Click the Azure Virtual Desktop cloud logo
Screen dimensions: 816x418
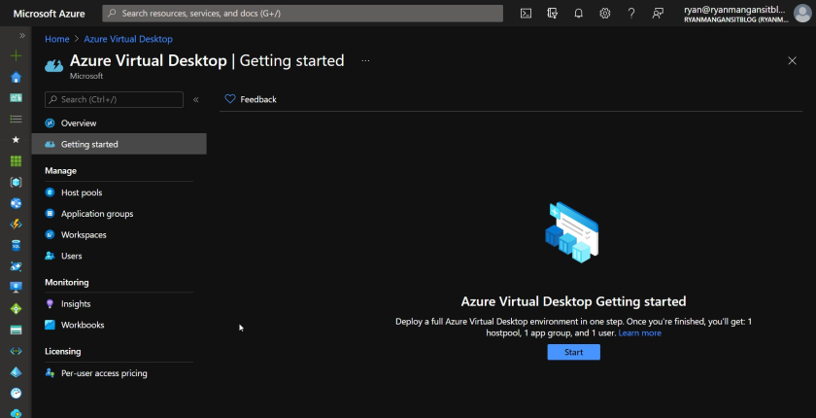(x=54, y=65)
